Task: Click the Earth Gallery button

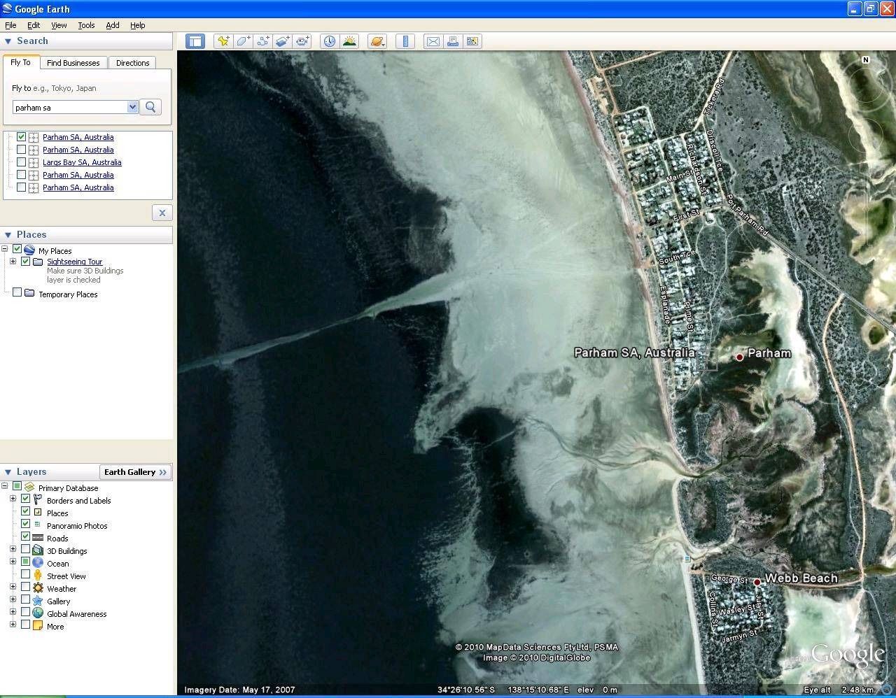Action: pos(135,472)
